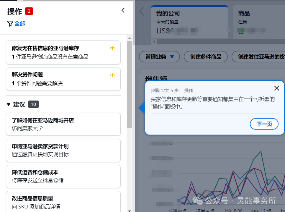Collapse the 操作 panel with the chevron
The width and height of the screenshot is (285, 212).
[x=123, y=10]
